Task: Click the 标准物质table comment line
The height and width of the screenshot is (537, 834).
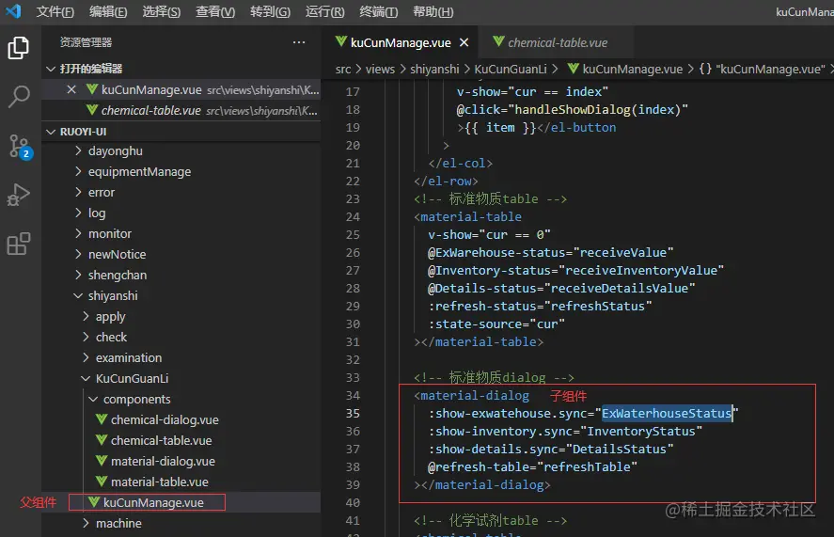Action: [490, 199]
